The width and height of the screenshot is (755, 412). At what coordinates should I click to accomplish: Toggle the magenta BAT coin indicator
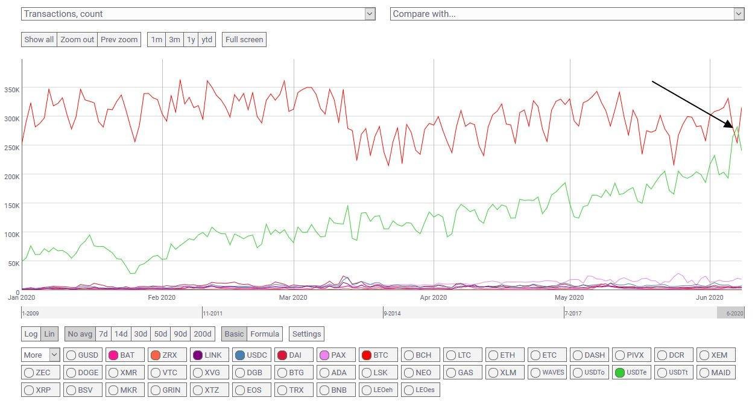113,355
